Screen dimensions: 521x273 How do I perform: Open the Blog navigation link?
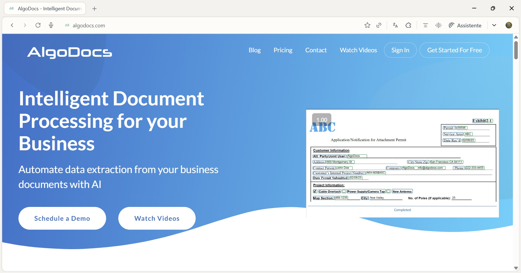[255, 50]
